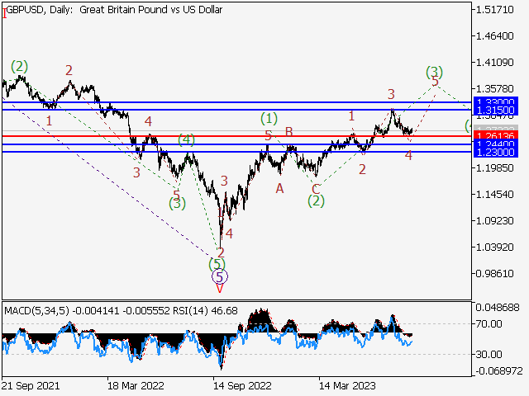Click the red I label beside the GBPUSD title
529x396 pixels.
tap(4, 14)
